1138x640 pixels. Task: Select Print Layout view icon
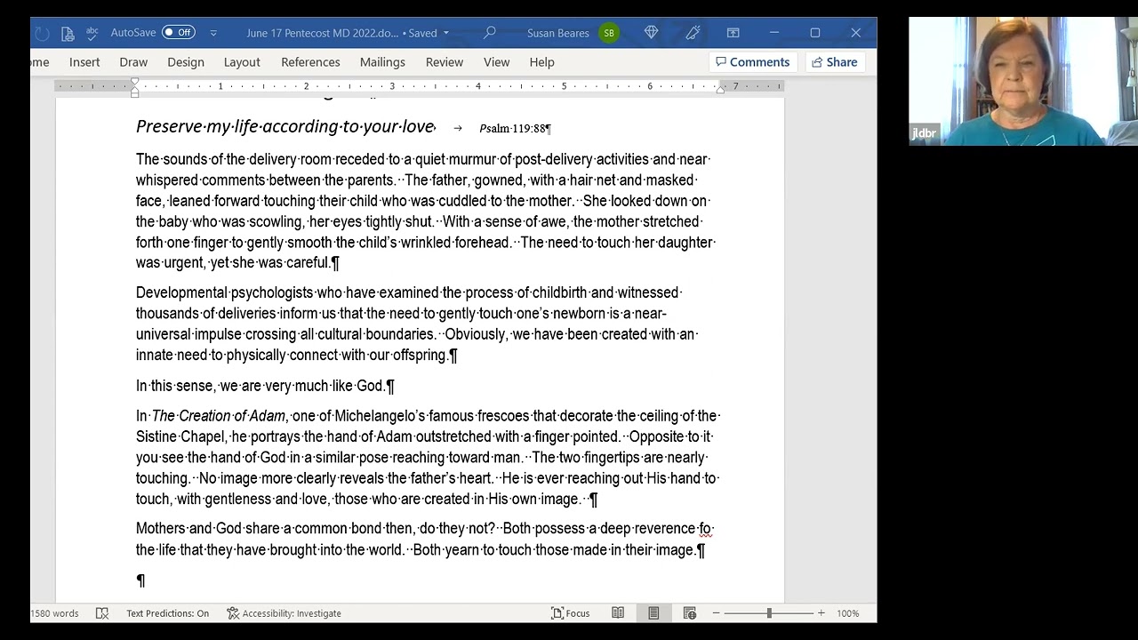[x=653, y=613]
